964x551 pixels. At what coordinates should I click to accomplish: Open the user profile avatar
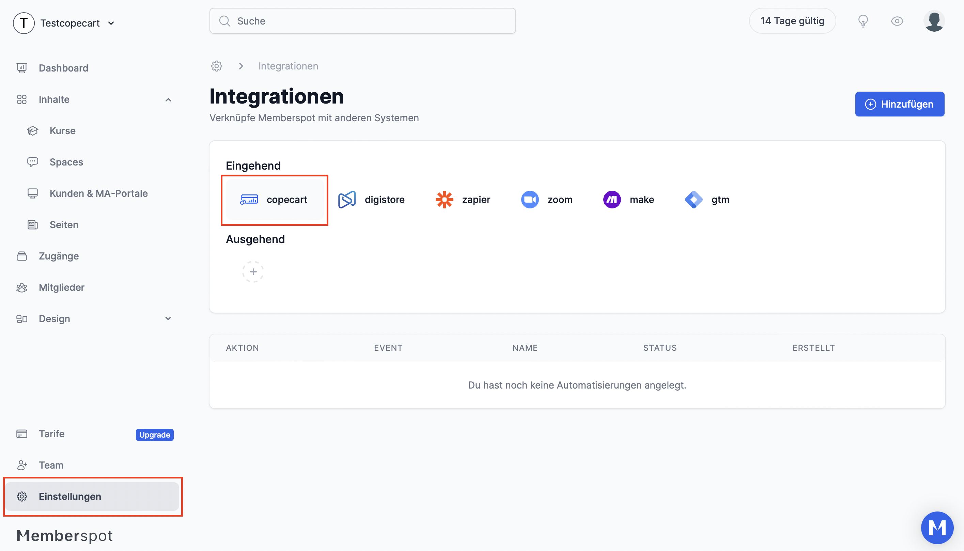coord(934,21)
